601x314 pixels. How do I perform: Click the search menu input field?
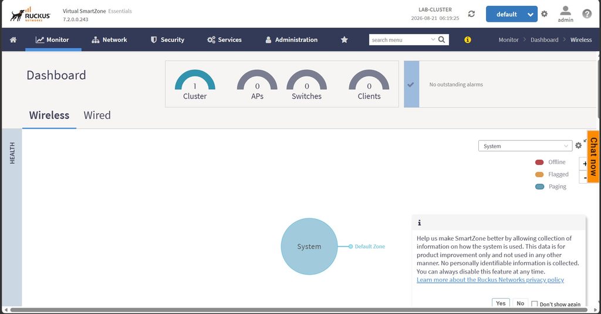(x=400, y=40)
